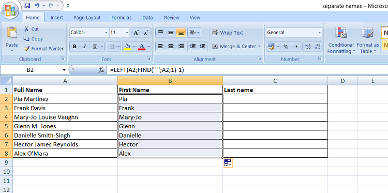Click the formula bar with LEFT formula
This screenshot has width=388, height=193.
(x=247, y=70)
